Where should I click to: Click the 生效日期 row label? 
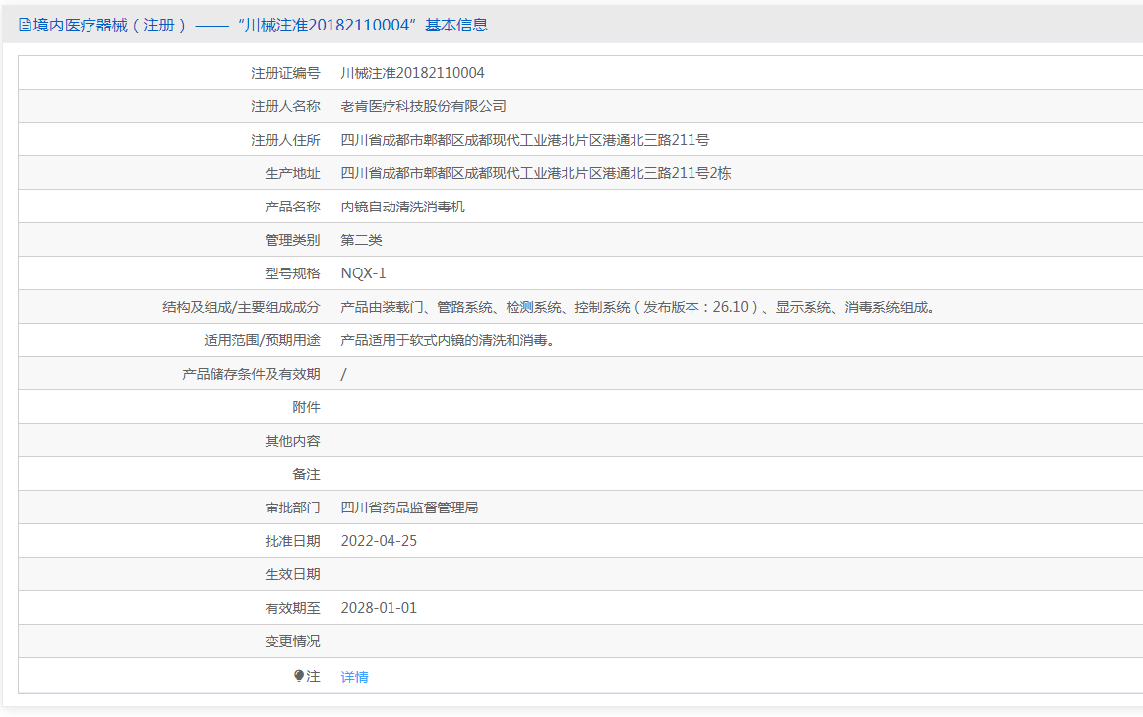(292, 574)
